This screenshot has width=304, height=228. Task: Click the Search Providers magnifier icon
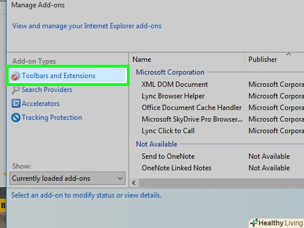[16, 90]
